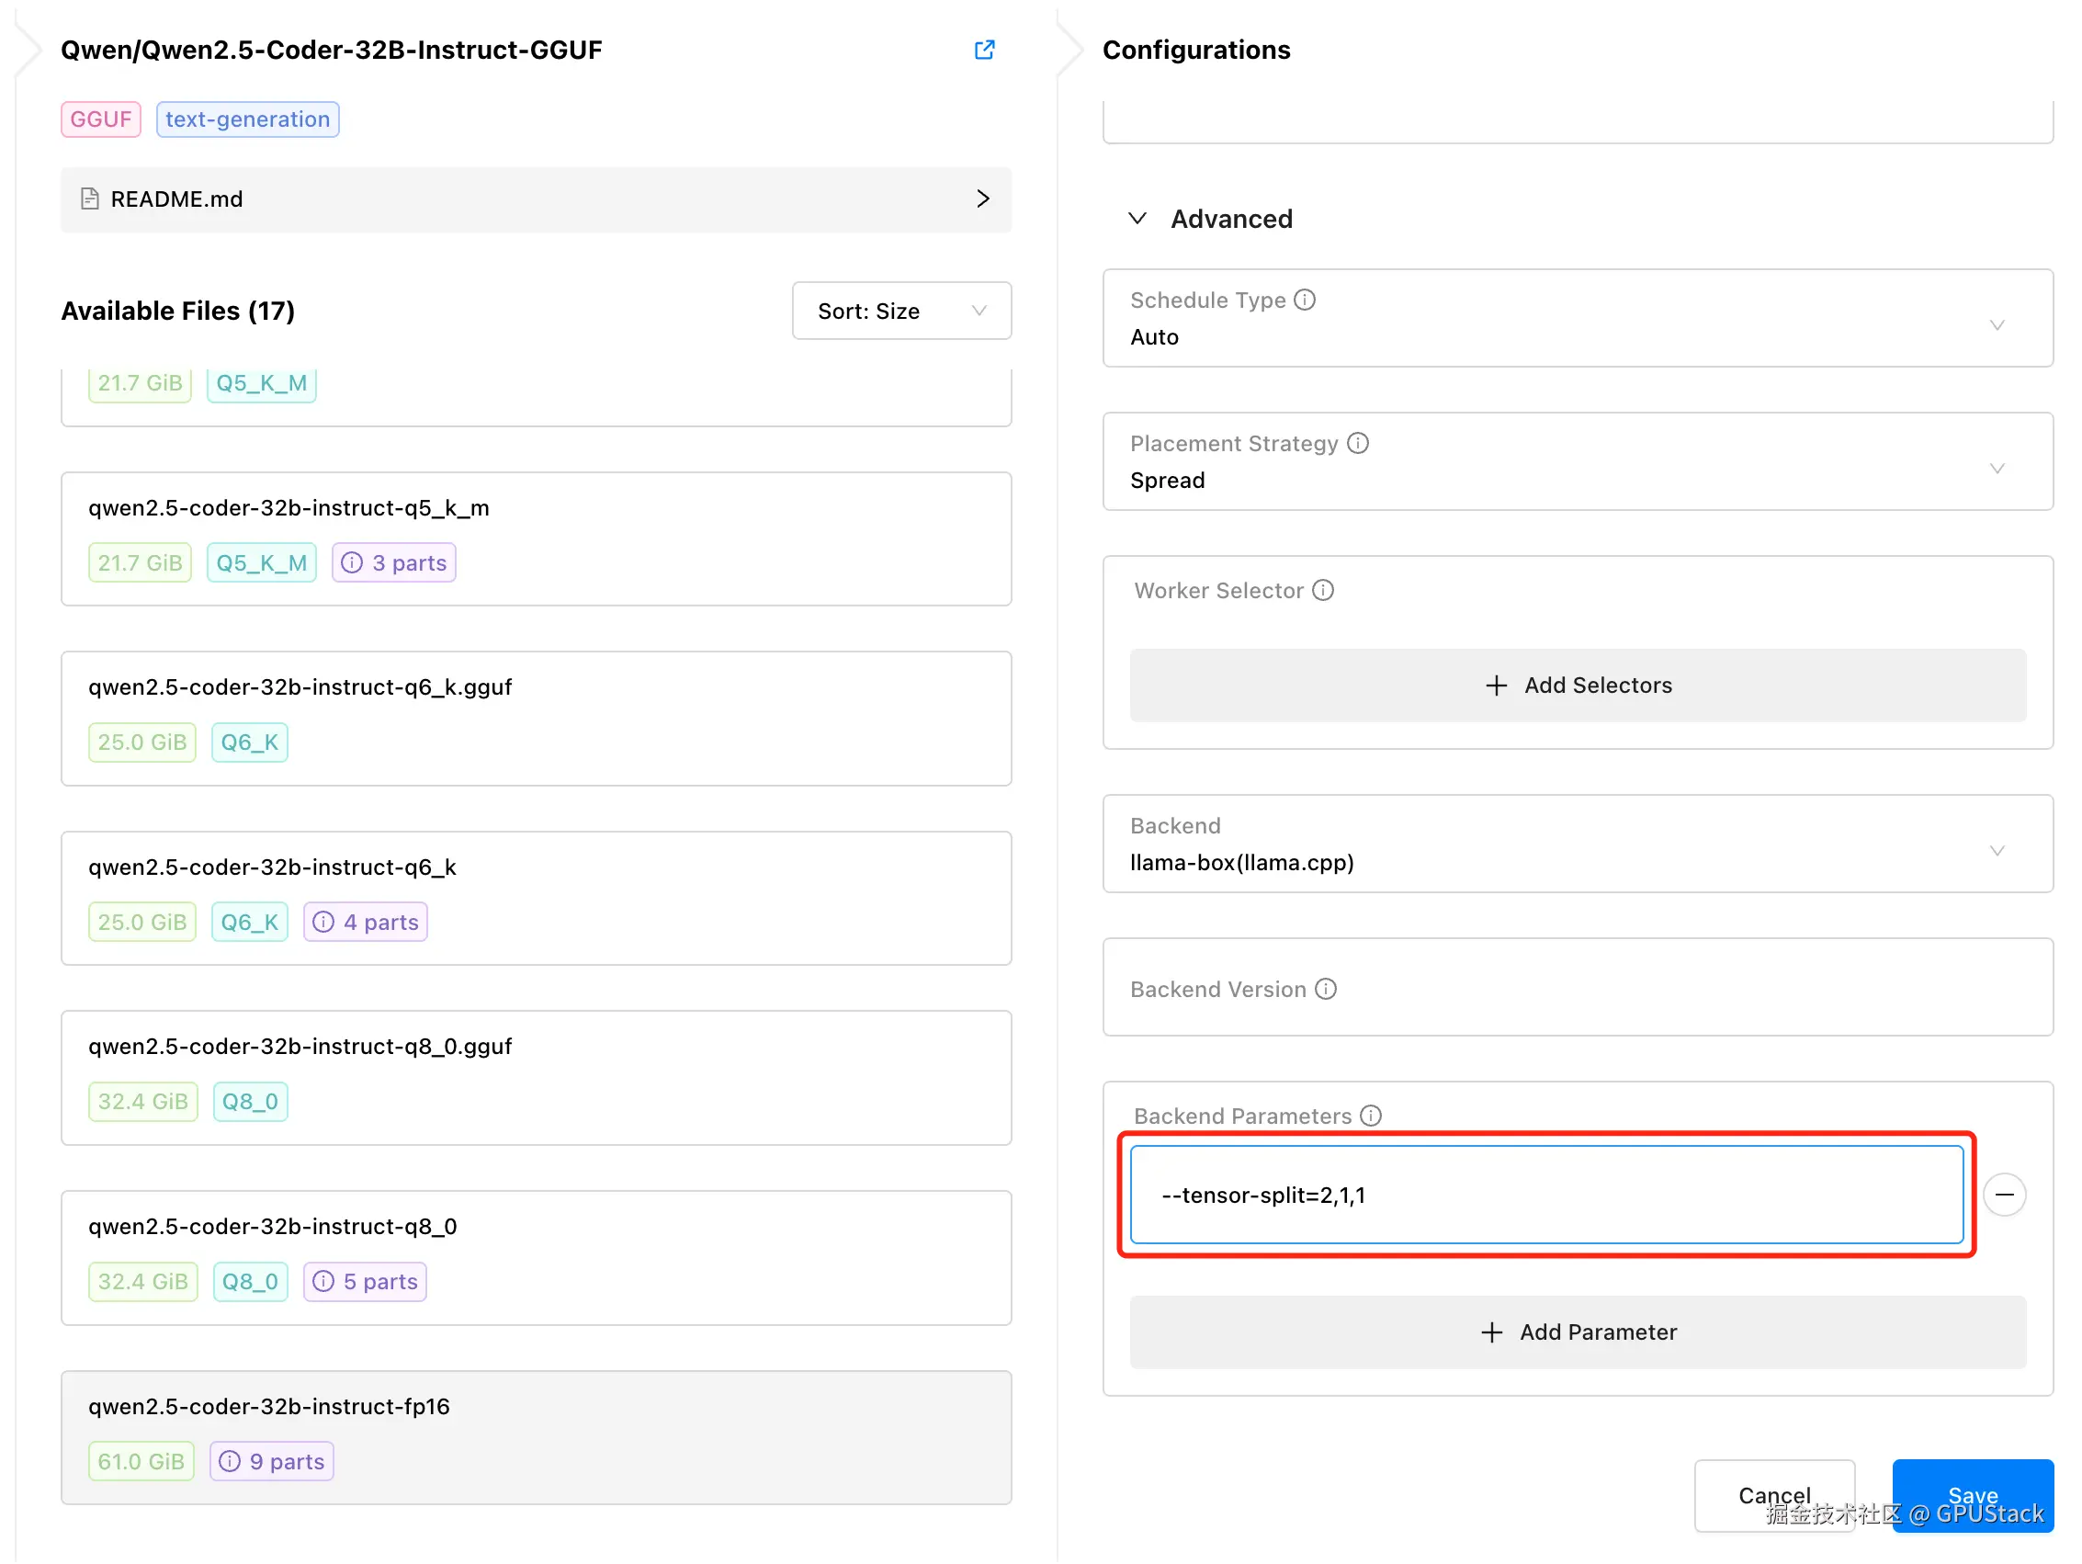Show Backend Parameters info icon
2082x1564 pixels.
click(1372, 1116)
